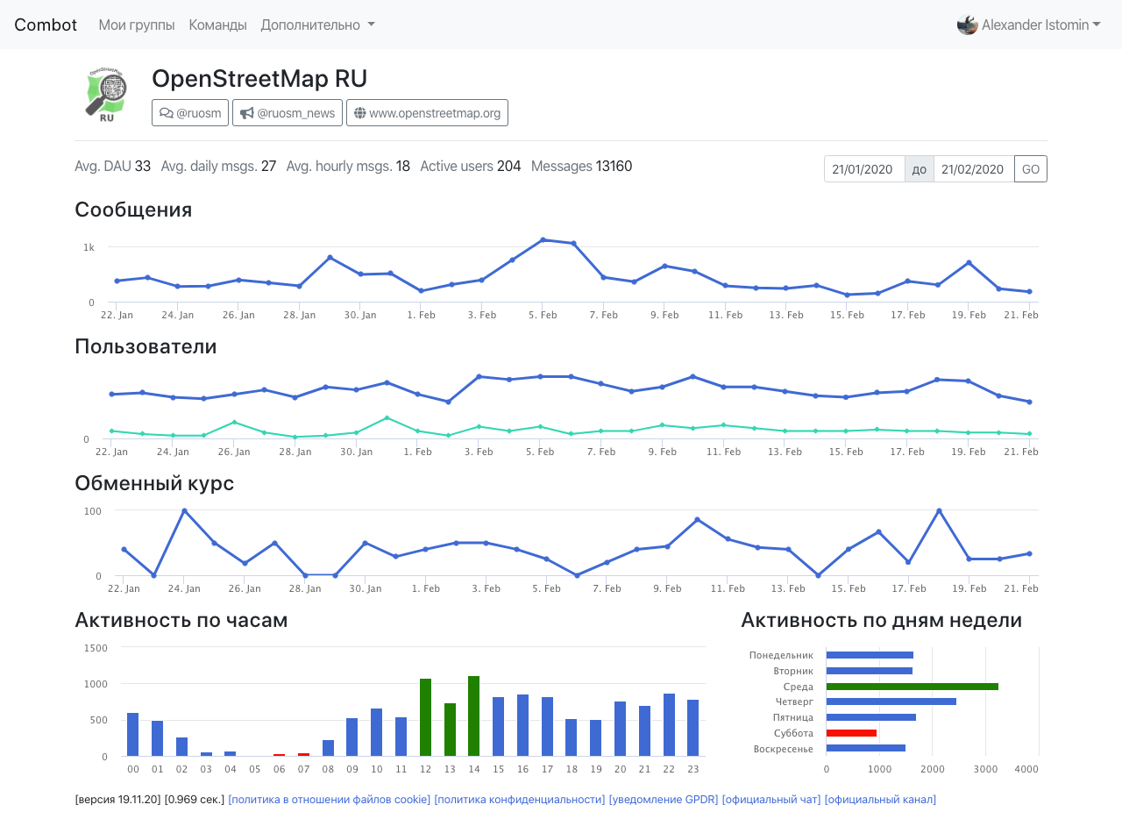Viewport: 1122px width, 819px height.
Task: Edit the end date field 21/02/2020
Action: 973,169
